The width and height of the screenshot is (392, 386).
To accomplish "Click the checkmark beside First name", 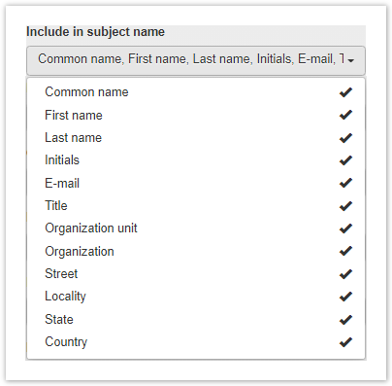I will 345,115.
